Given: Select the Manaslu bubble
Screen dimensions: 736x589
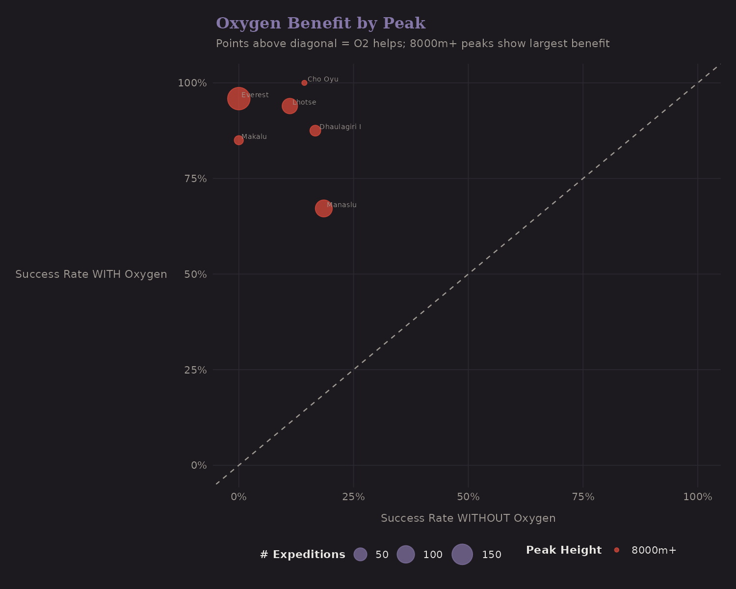Looking at the screenshot, I should 323,208.
